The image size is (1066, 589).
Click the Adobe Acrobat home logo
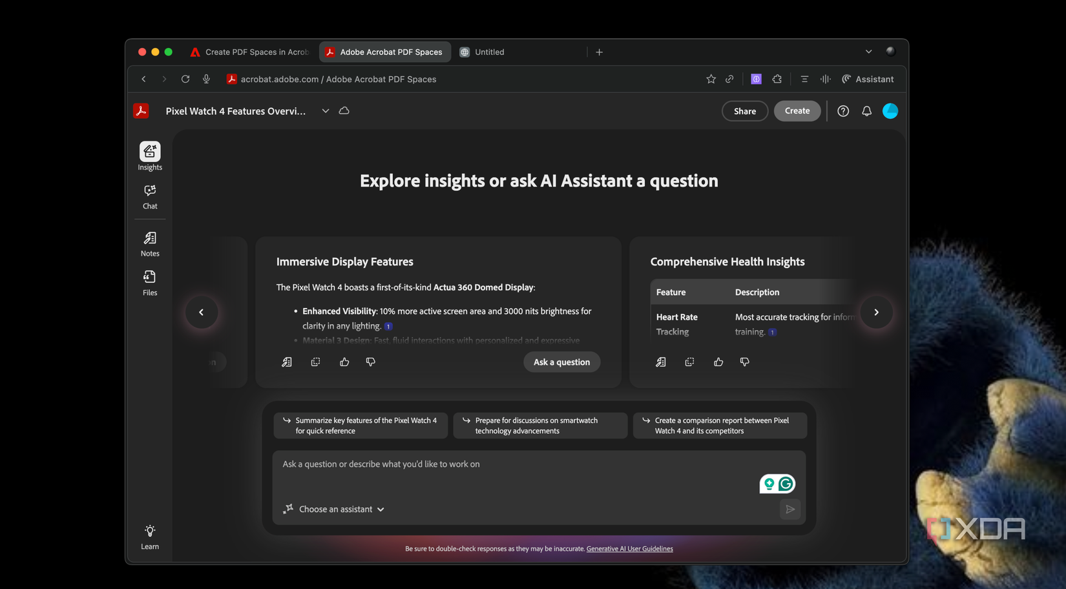141,111
